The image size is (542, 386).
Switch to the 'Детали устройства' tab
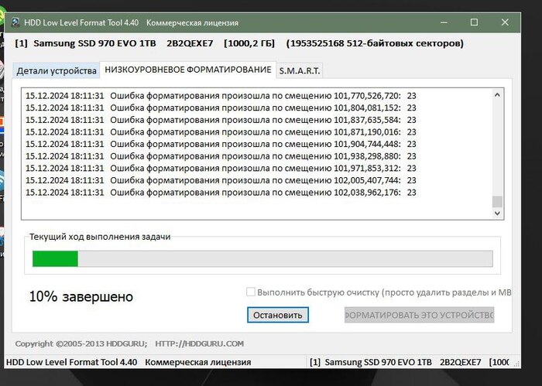(x=57, y=71)
